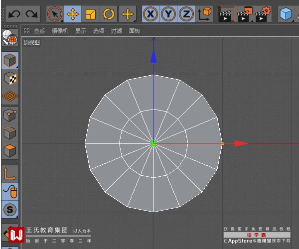This screenshot has height=249, width=299.
Task: Click the green center axis handle
Action: tap(153, 143)
